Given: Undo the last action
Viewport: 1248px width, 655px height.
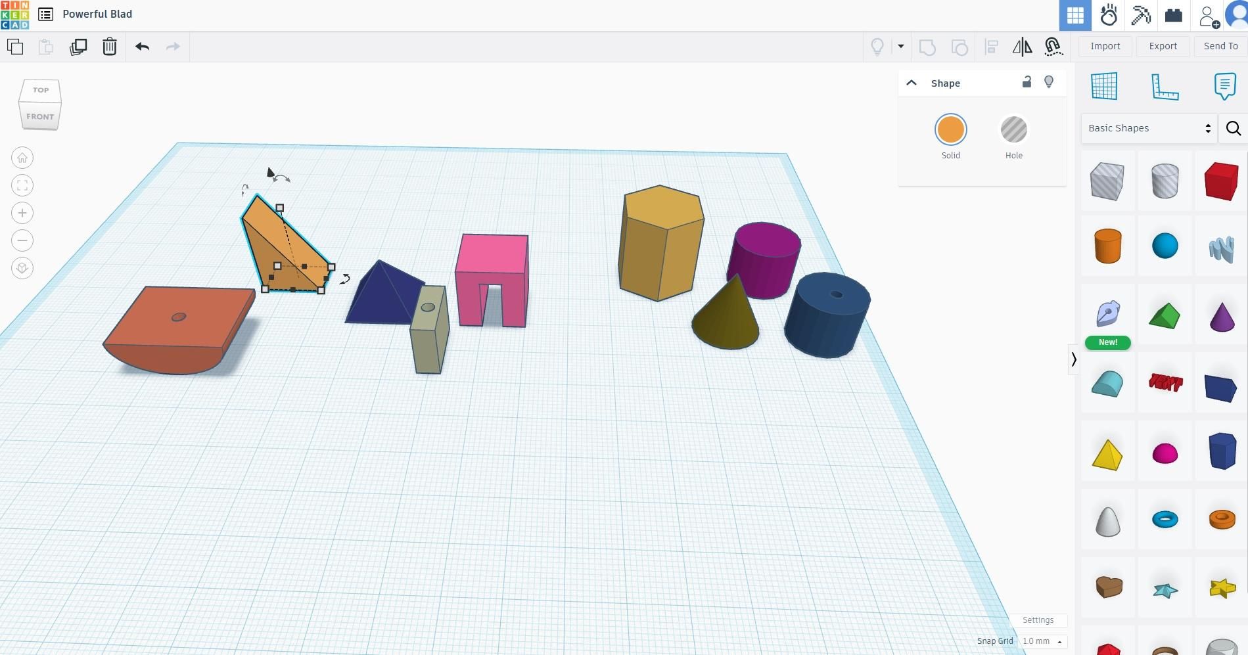Looking at the screenshot, I should 142,47.
